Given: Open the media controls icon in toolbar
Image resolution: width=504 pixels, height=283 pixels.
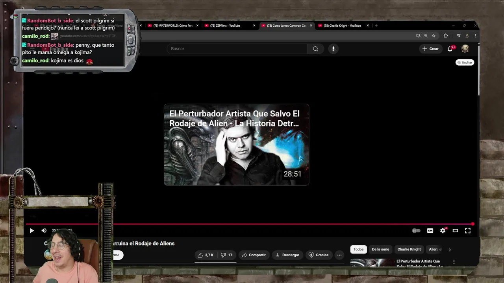Looking at the screenshot, I should click(458, 36).
